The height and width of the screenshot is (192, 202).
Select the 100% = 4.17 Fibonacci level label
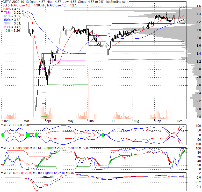pos(12,9)
